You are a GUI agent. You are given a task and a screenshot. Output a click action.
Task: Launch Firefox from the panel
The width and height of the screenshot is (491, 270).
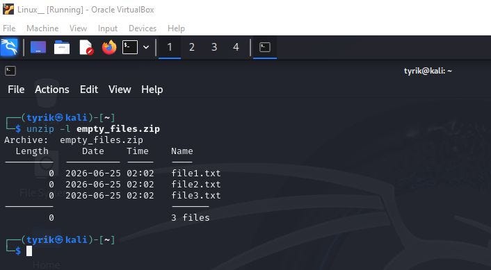[109, 47]
